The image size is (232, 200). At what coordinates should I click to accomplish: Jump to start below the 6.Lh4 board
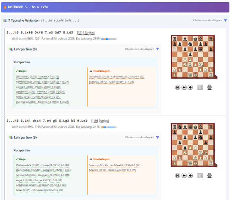[178, 175]
